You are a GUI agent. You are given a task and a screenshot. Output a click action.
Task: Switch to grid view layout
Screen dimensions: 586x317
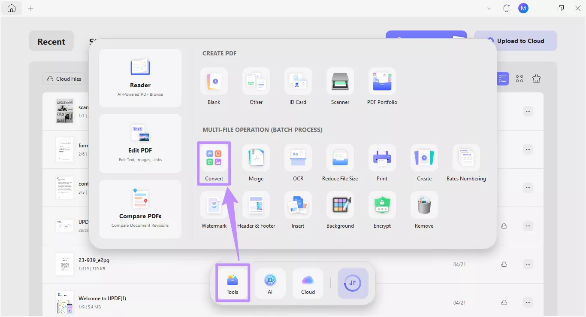click(x=520, y=79)
